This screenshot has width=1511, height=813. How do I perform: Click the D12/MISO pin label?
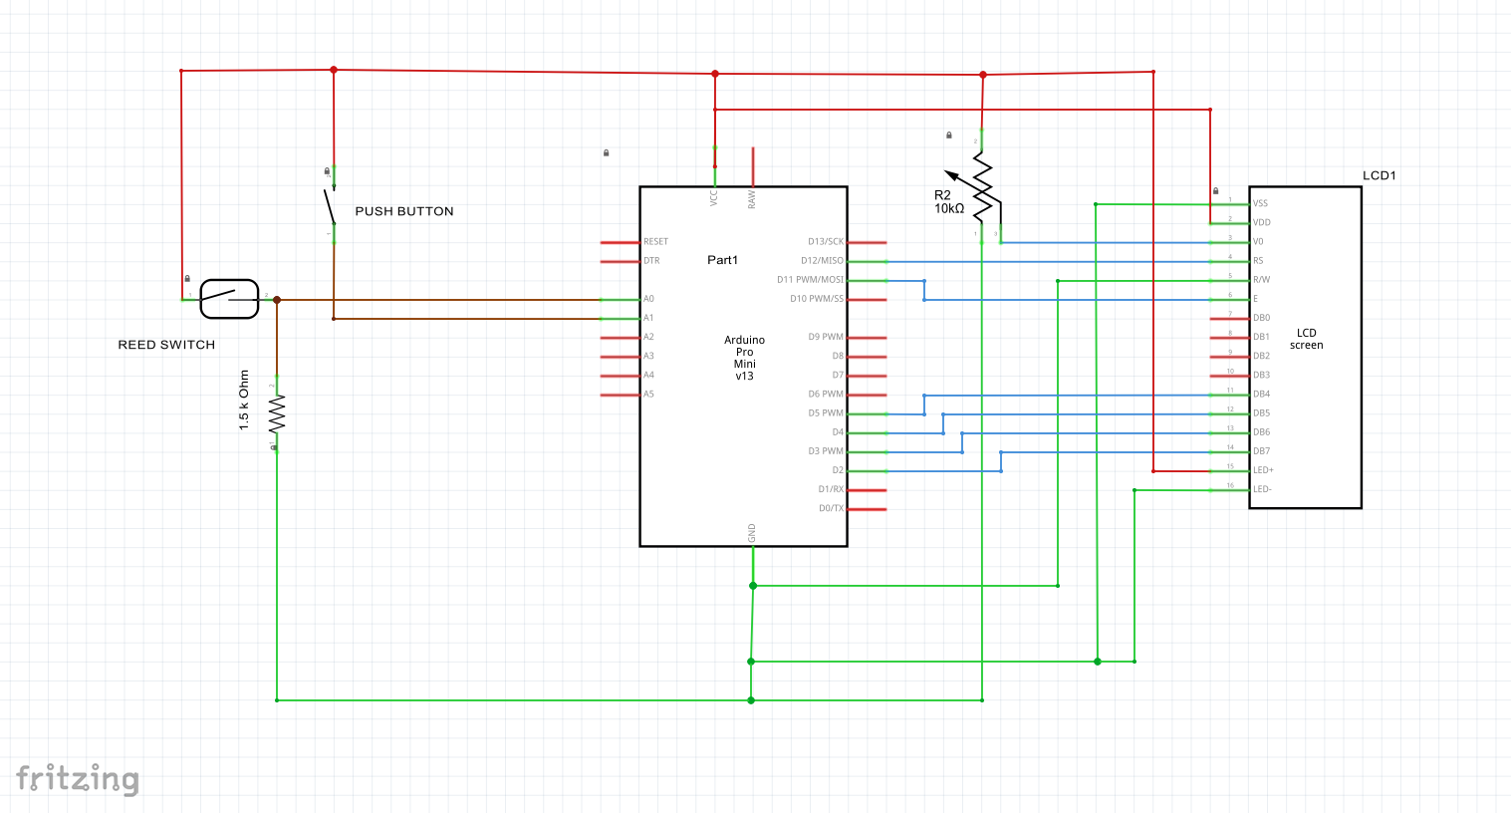coord(822,261)
